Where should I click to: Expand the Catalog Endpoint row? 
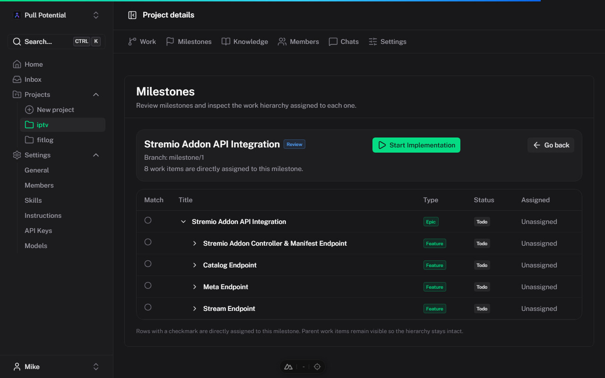tap(195, 265)
